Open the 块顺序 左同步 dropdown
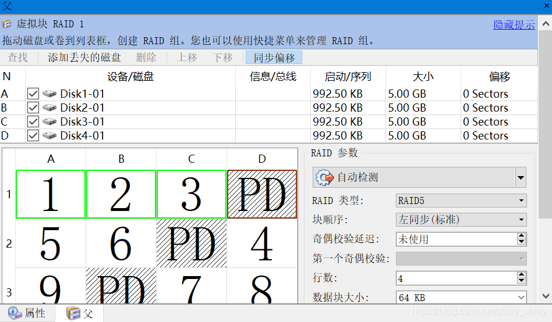Image resolution: width=552 pixels, height=322 pixels. 461,220
